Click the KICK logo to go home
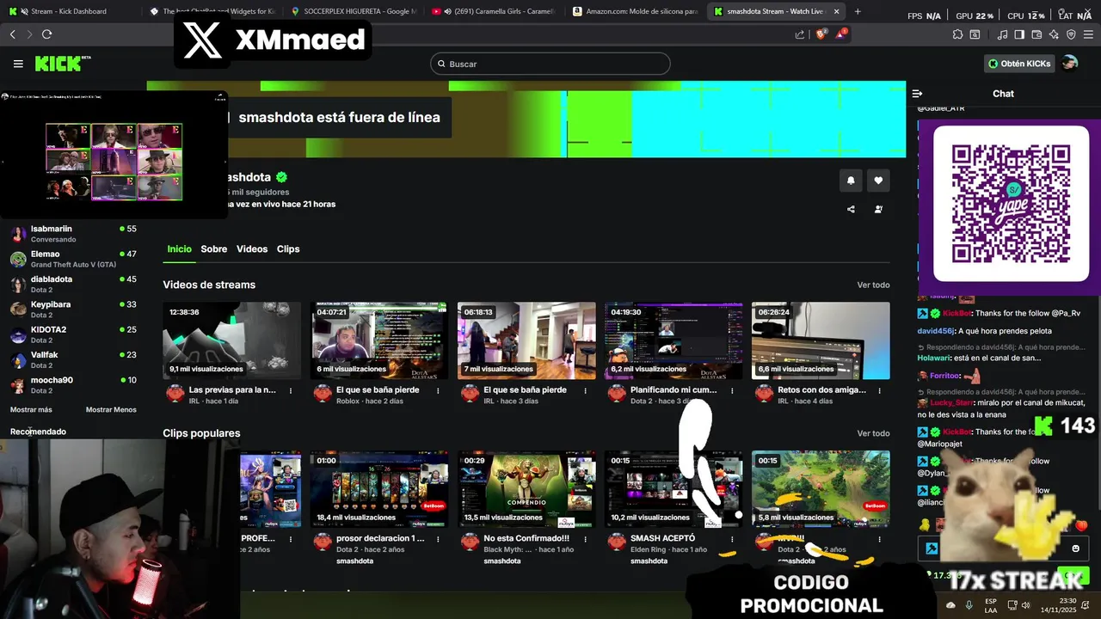The height and width of the screenshot is (619, 1101). pyautogui.click(x=63, y=64)
